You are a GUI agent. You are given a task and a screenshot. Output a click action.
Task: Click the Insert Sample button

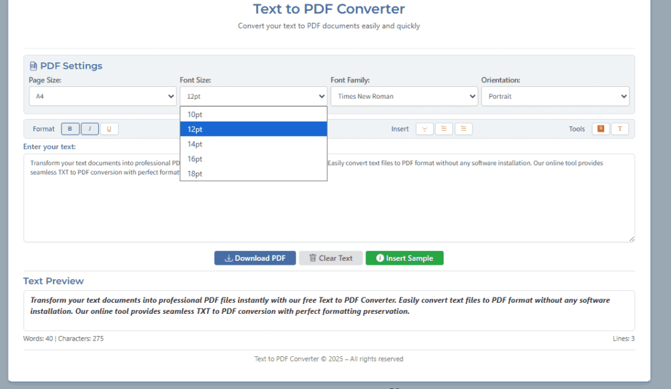click(404, 258)
